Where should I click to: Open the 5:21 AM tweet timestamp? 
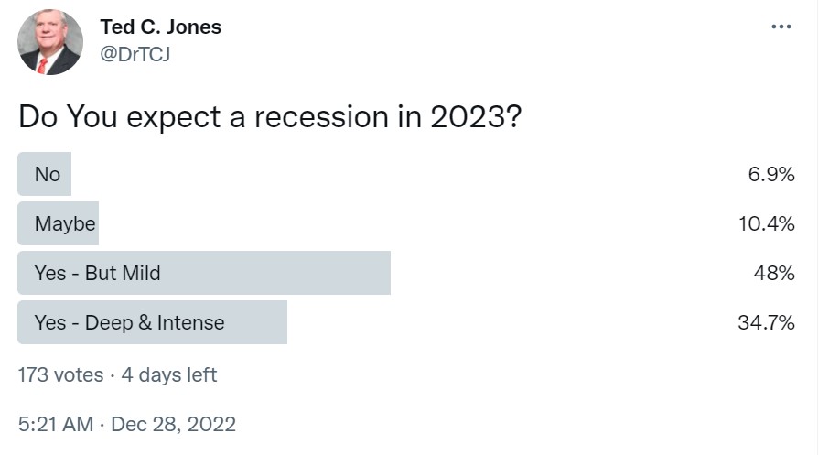coord(56,424)
